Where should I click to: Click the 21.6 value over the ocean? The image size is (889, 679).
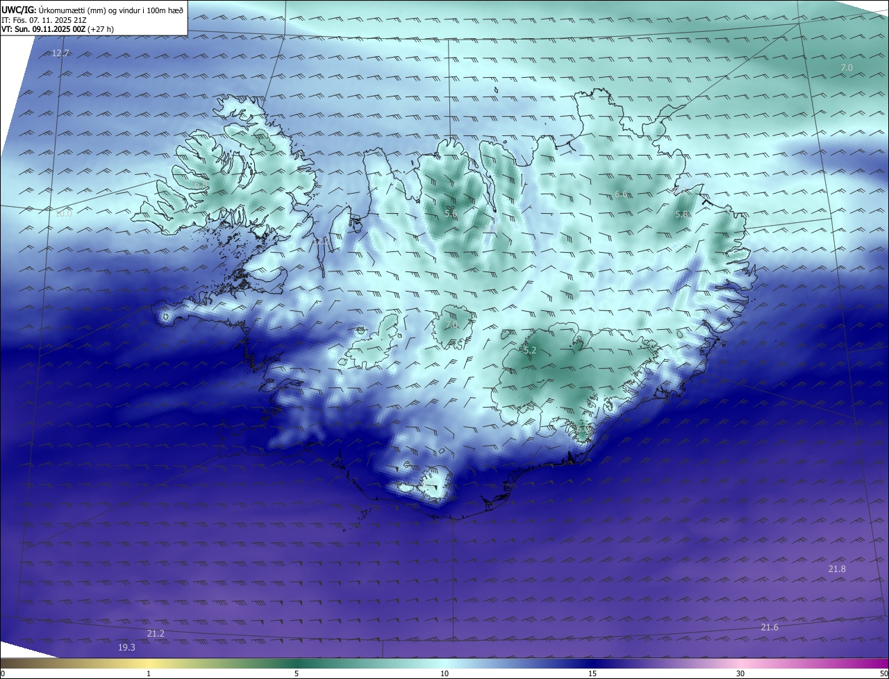coord(770,628)
